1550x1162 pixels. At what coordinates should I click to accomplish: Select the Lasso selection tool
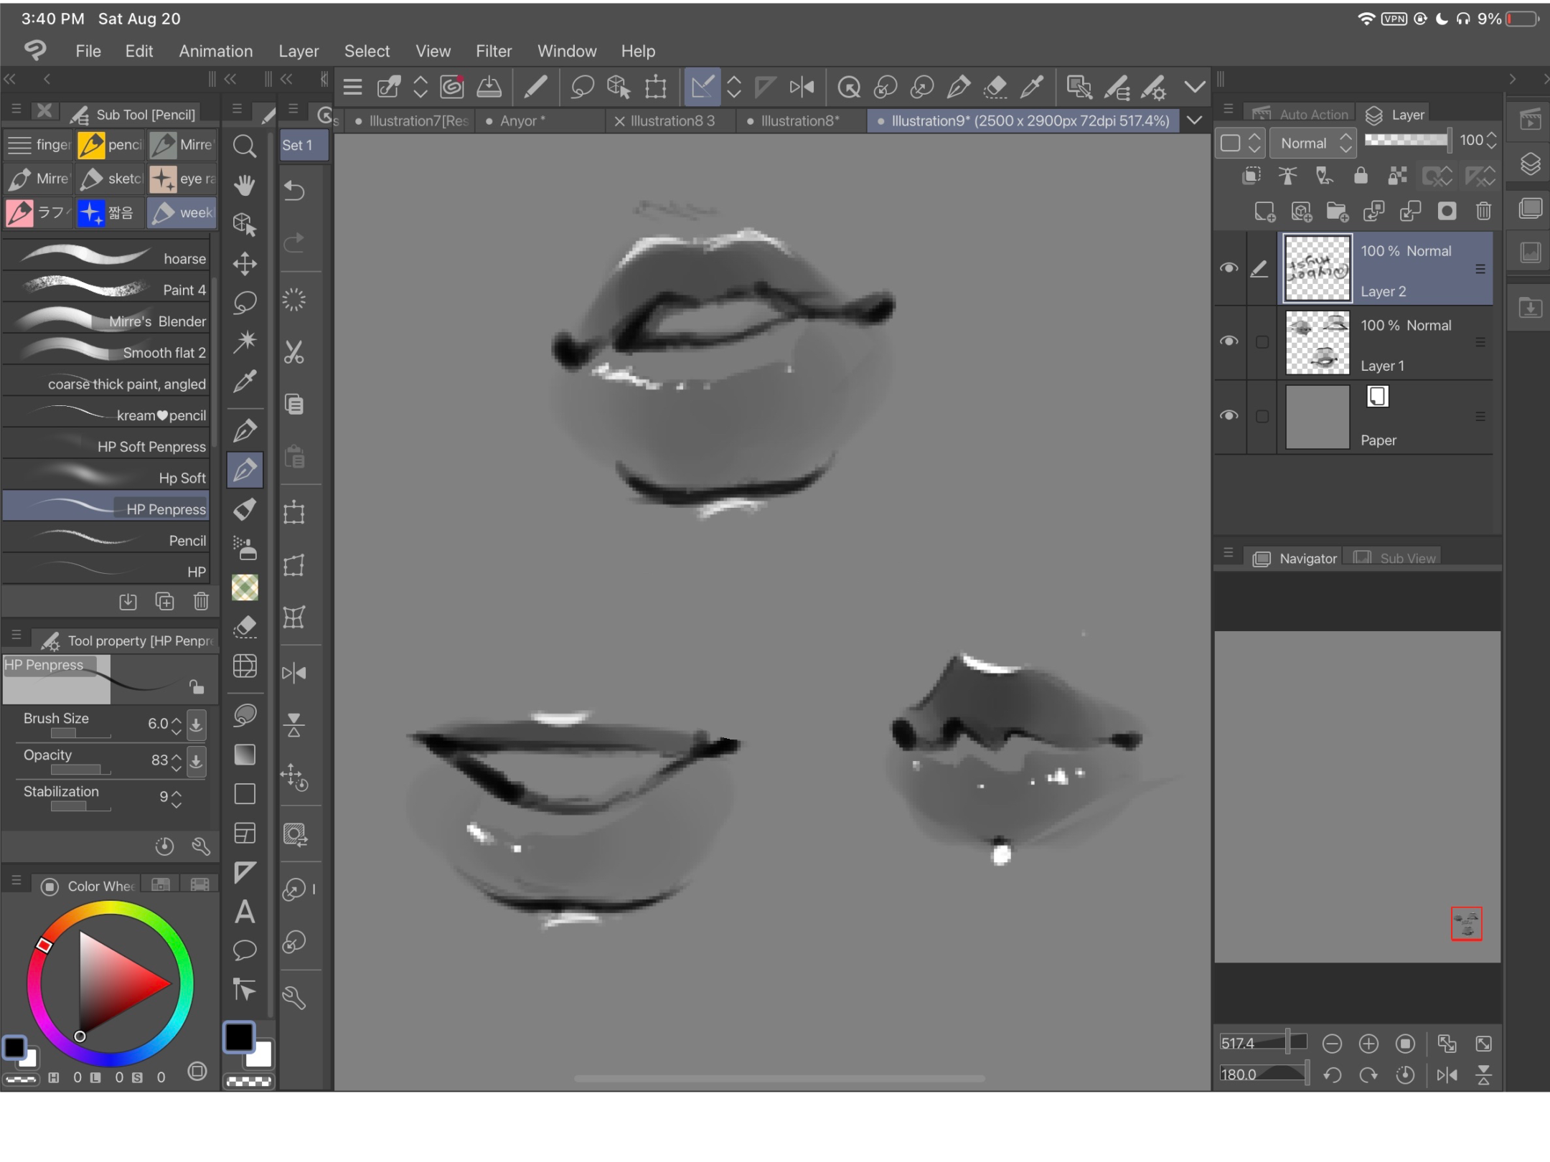click(x=245, y=303)
